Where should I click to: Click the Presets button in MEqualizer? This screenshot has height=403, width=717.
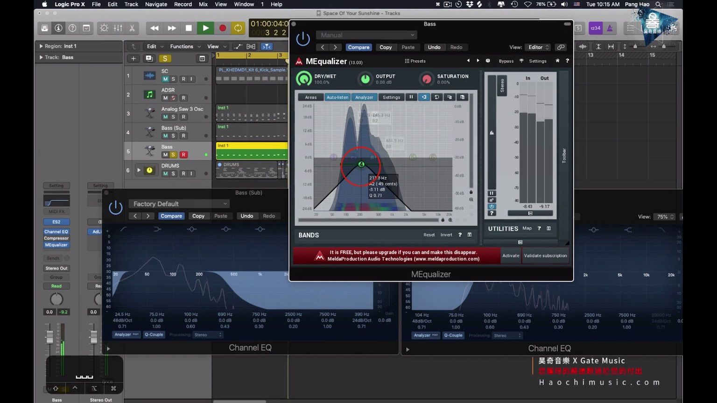(x=415, y=61)
